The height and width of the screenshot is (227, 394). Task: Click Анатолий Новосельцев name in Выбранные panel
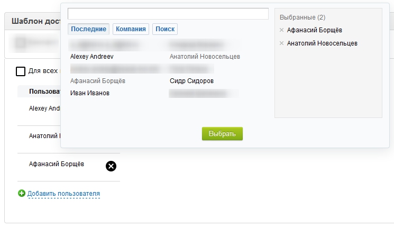tap(322, 43)
